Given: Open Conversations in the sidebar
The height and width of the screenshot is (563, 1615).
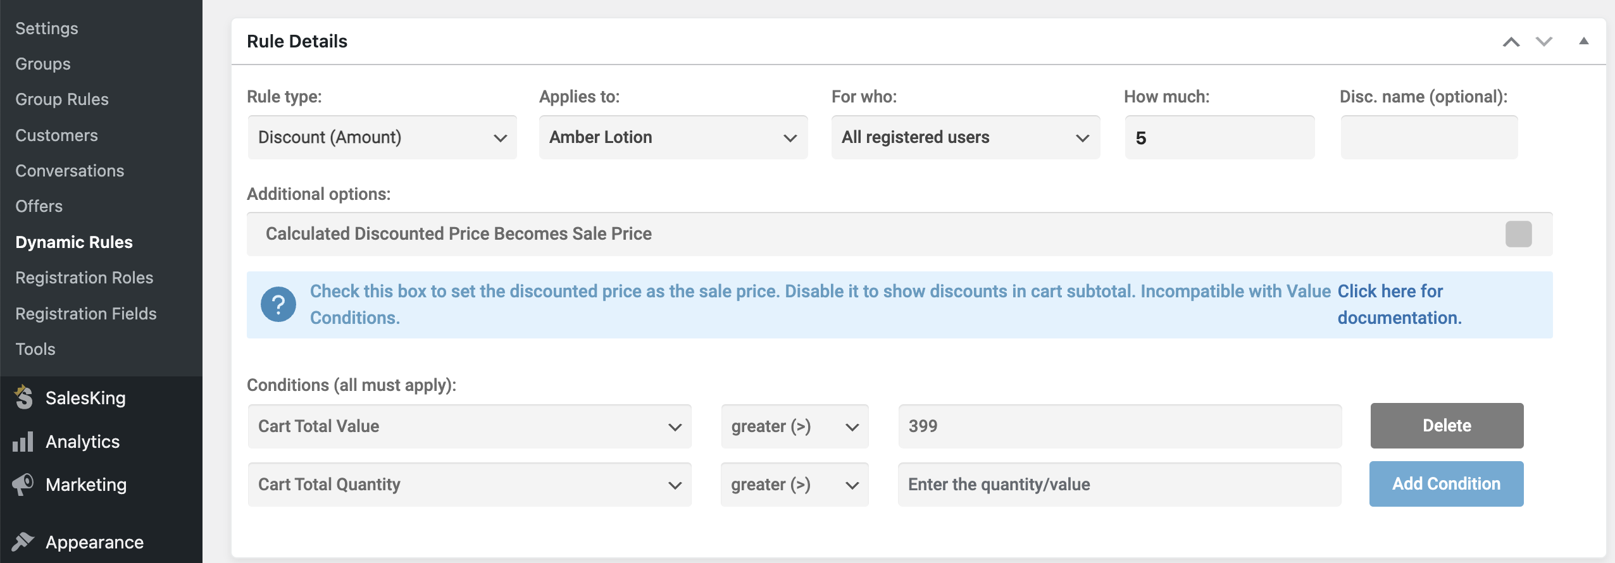Looking at the screenshot, I should 70,171.
